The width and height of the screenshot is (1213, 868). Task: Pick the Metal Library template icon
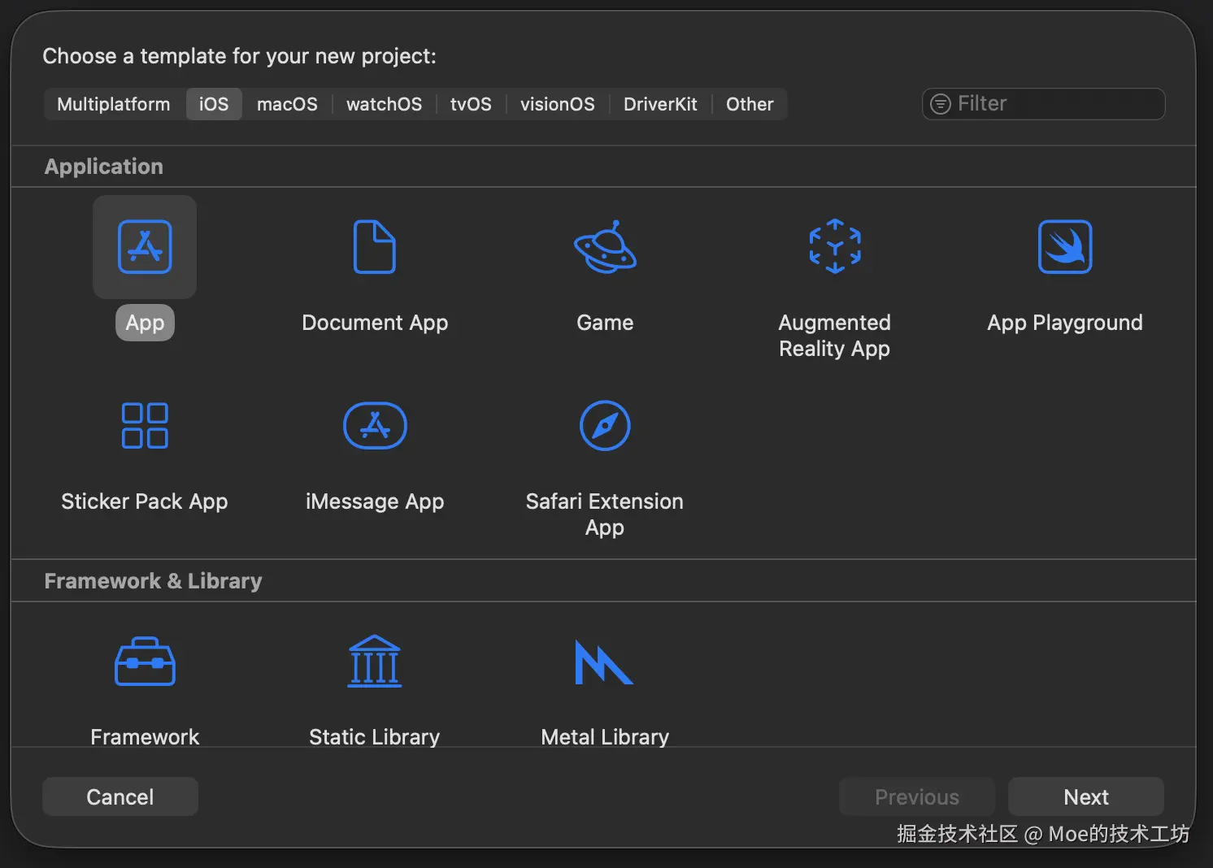tap(603, 662)
